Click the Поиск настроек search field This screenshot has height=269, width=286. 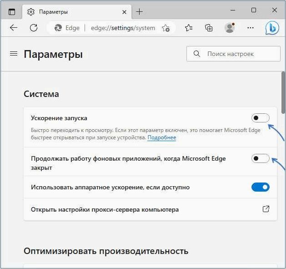[233, 54]
